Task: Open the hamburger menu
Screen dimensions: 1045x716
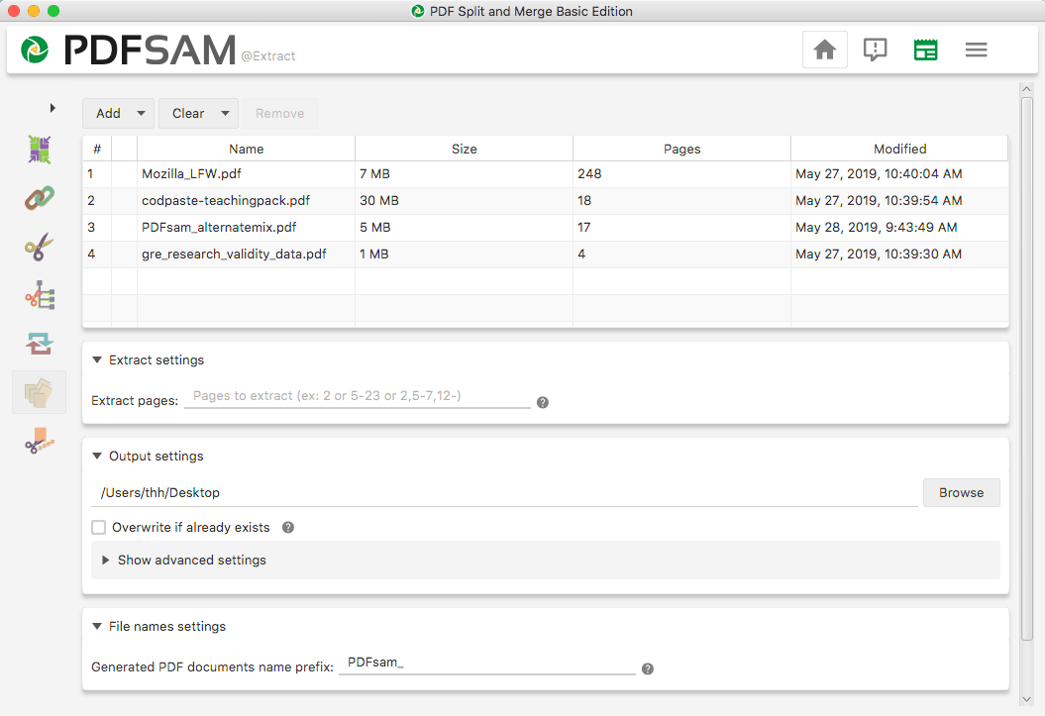Action: pos(976,49)
